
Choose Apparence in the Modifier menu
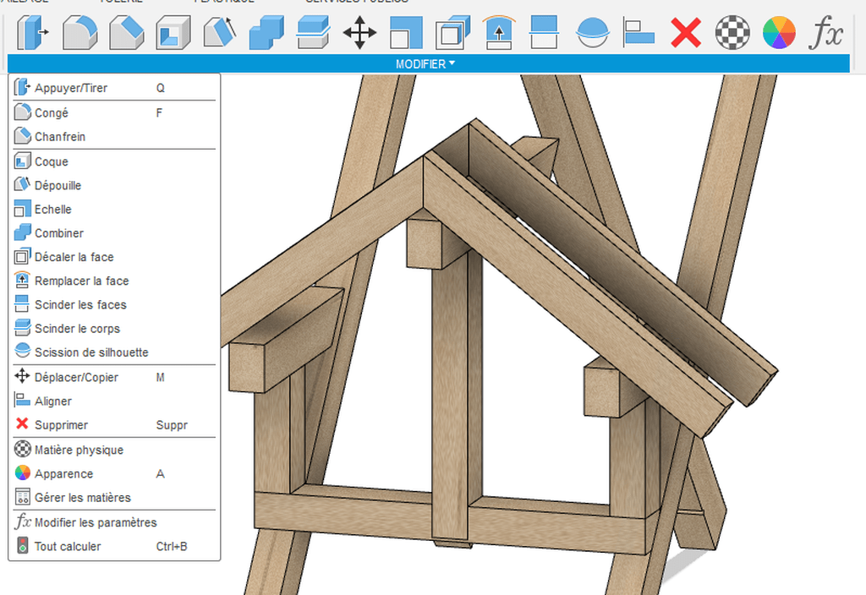[114, 473]
